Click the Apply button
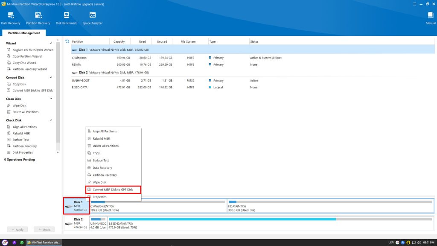Image resolution: width=437 pixels, height=246 pixels. [x=17, y=229]
